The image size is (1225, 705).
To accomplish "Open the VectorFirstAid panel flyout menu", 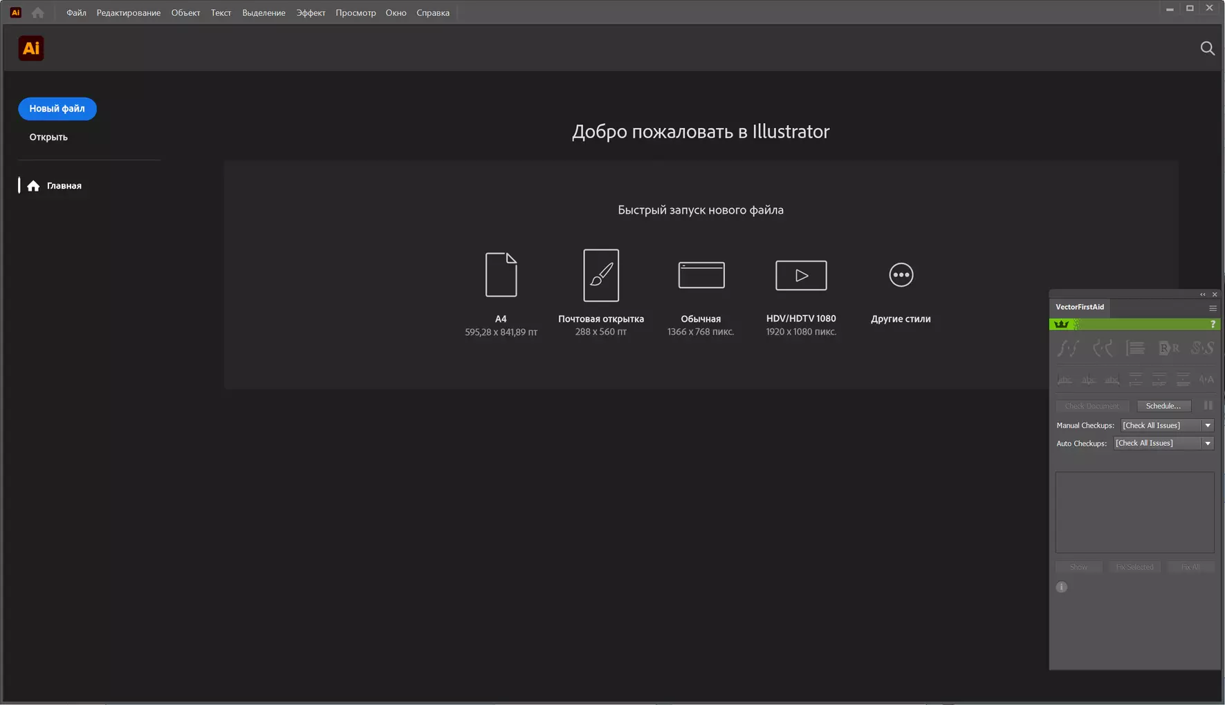I will click(1213, 308).
